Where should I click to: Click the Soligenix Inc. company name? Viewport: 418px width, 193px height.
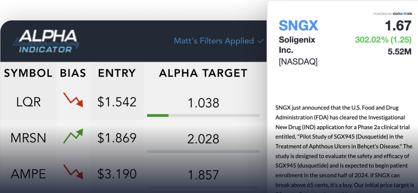[x=297, y=44]
